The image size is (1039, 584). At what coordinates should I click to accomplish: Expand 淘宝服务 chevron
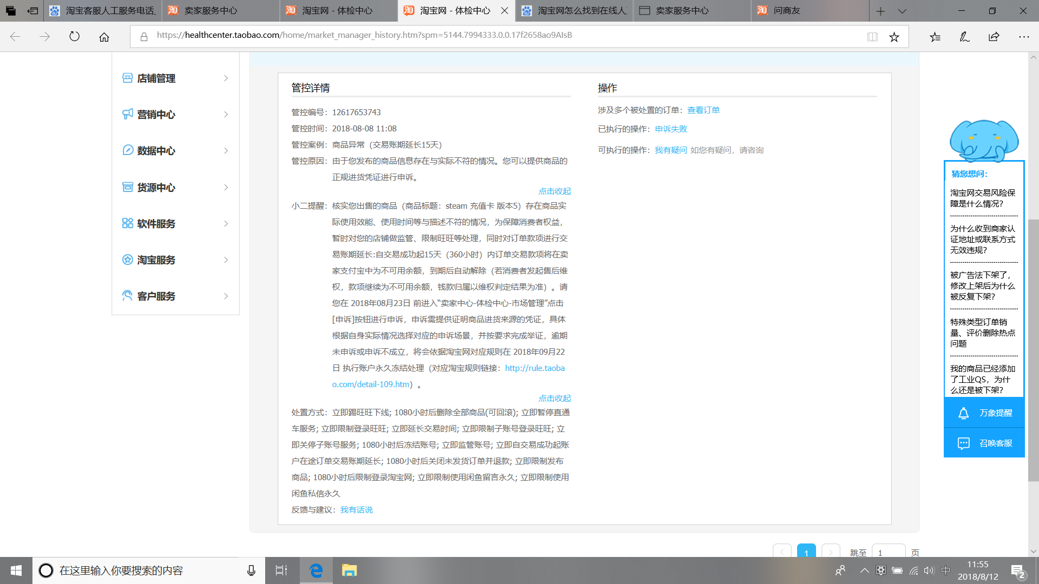(x=226, y=260)
